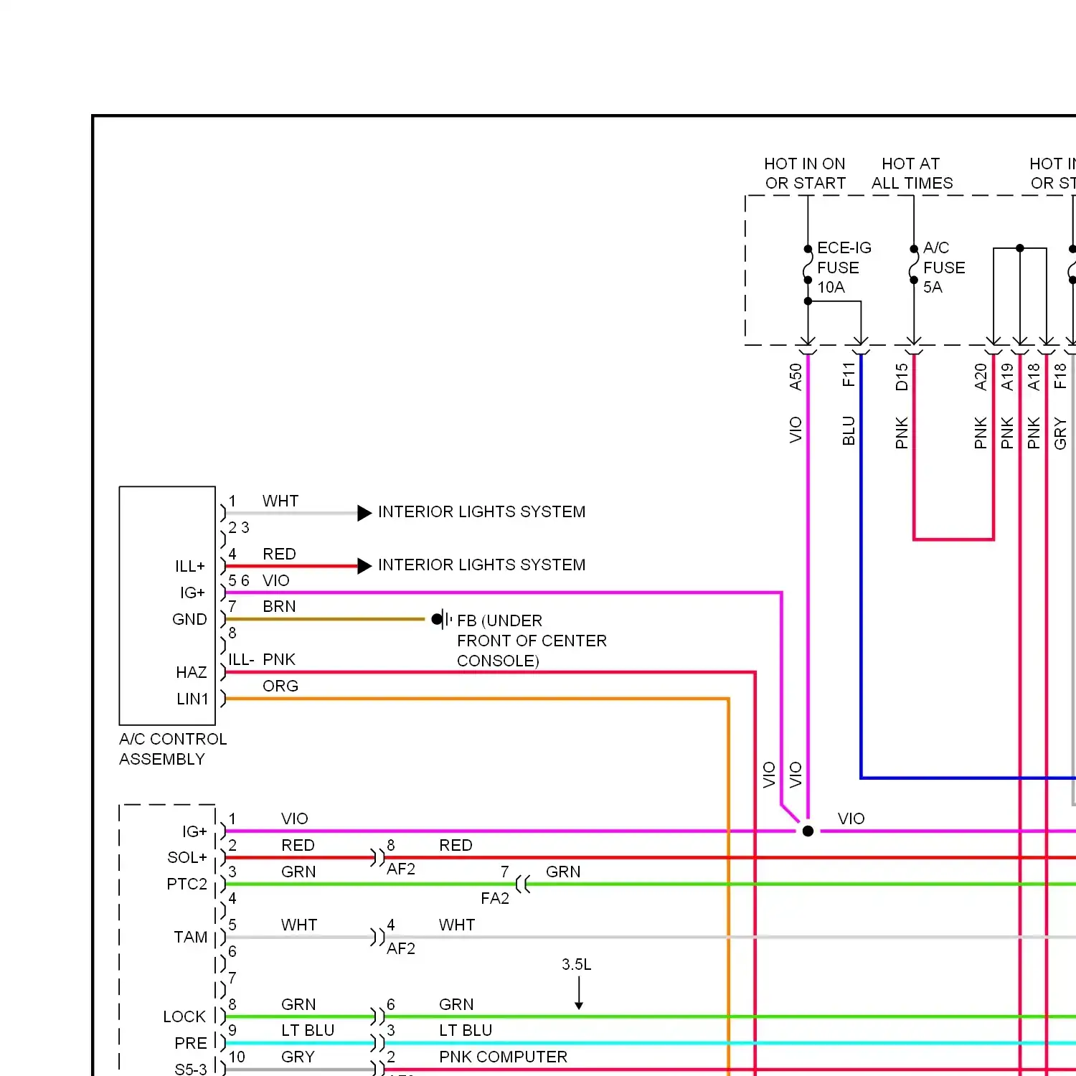Screen dimensions: 1076x1076
Task: Select the "TAM" terminal label
Action: 191,938
